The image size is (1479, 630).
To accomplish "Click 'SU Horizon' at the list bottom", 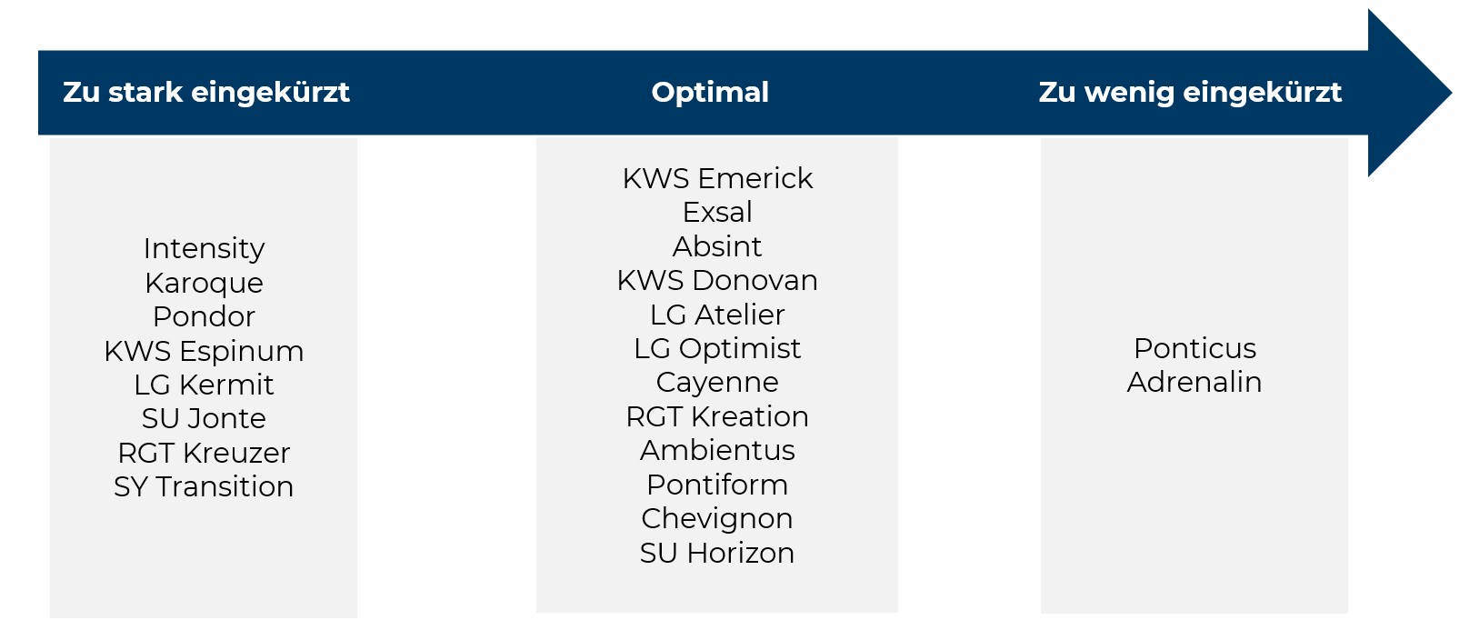I will tap(717, 553).
